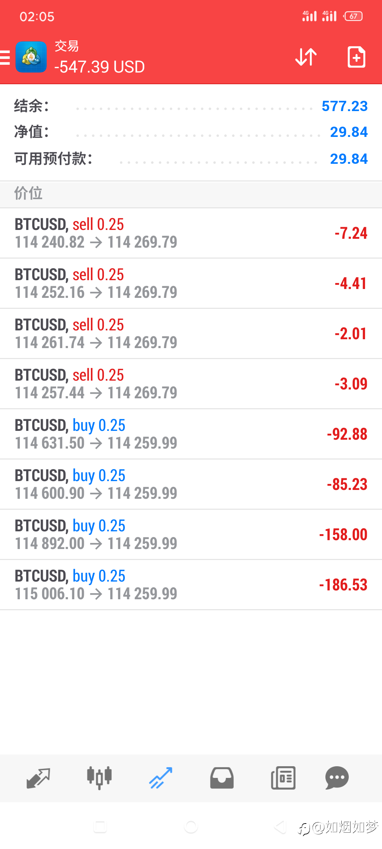Tap Android back navigation triangle
Viewport: 382px width, 849px height.
pyautogui.click(x=280, y=827)
